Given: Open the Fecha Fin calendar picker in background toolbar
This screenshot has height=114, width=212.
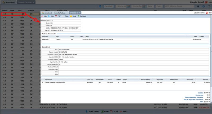Looking at the screenshot, I should pos(144,6).
